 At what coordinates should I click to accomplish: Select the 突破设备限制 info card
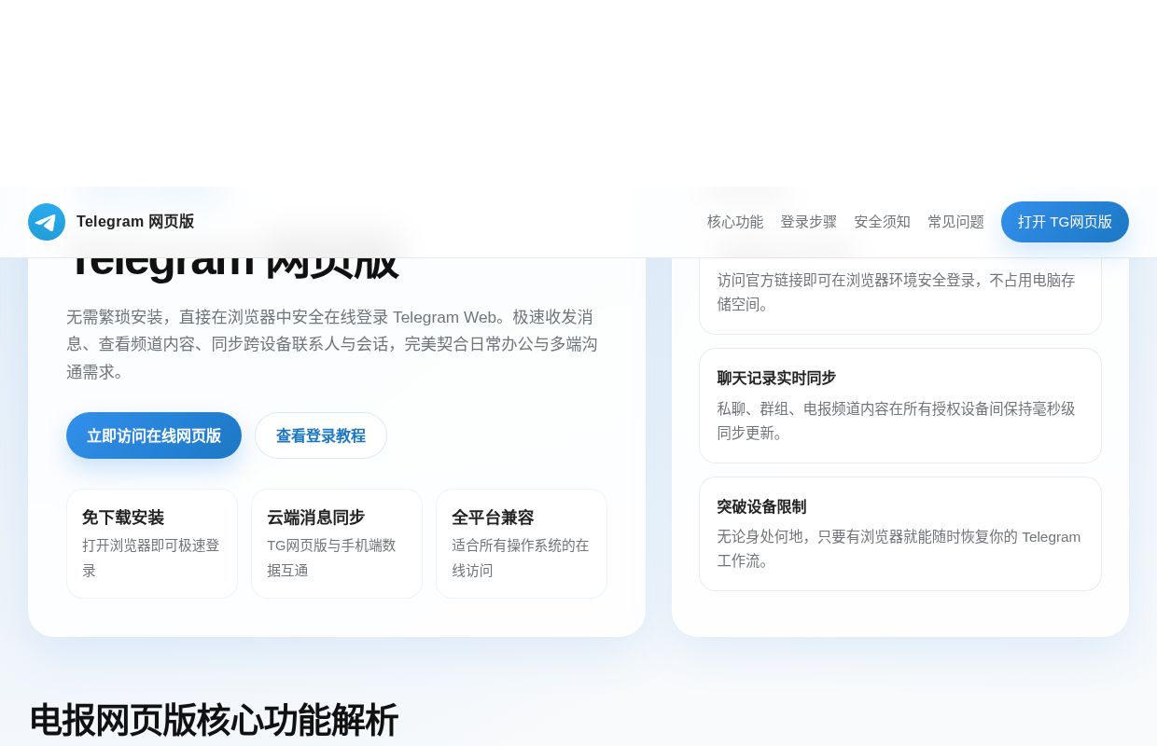click(x=900, y=533)
